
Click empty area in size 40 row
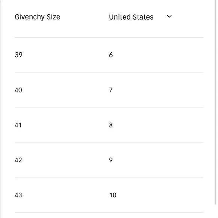(x=158, y=90)
